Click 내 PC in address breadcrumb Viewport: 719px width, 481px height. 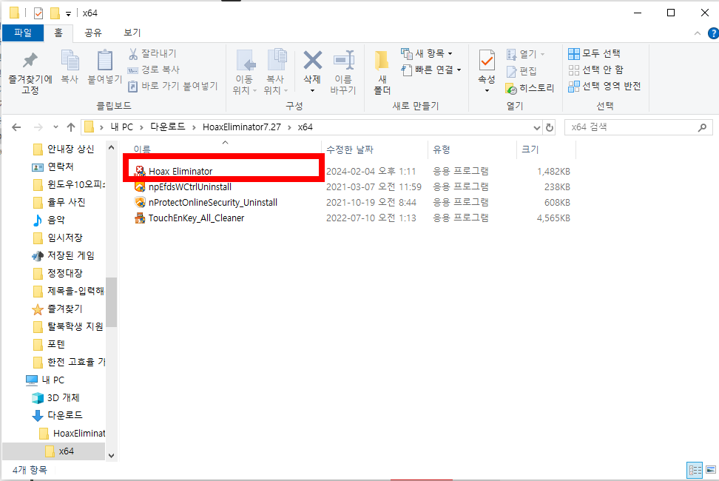[121, 127]
